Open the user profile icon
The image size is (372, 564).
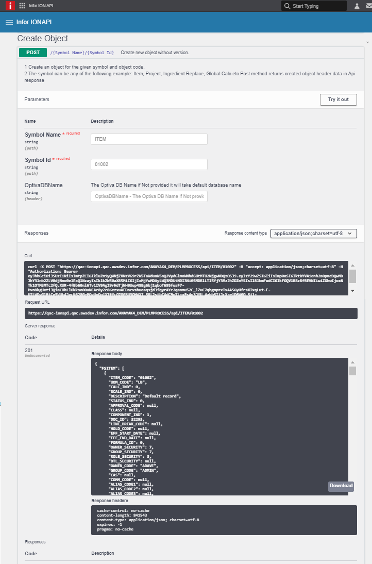pyautogui.click(x=357, y=6)
